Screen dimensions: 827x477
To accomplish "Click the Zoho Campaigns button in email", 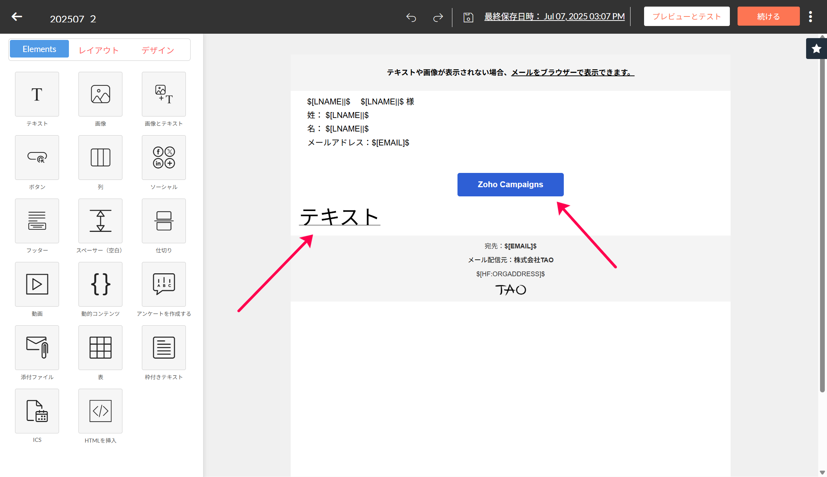I will [x=510, y=185].
